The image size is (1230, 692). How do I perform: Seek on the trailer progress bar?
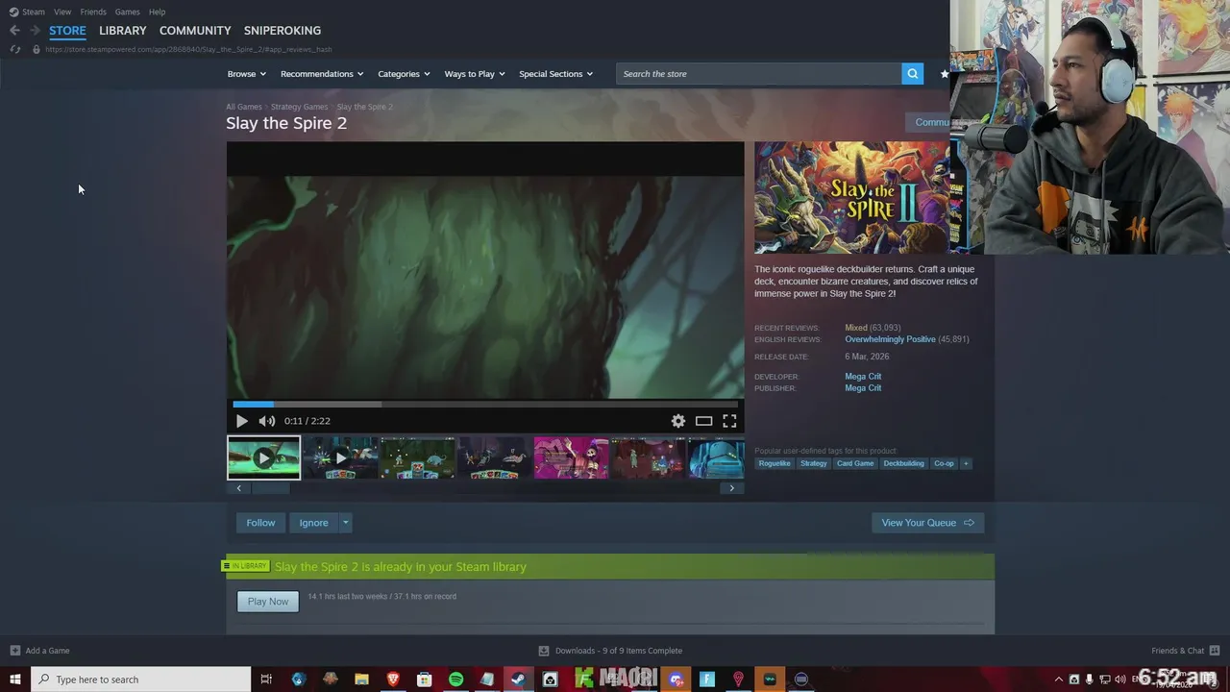[485, 404]
